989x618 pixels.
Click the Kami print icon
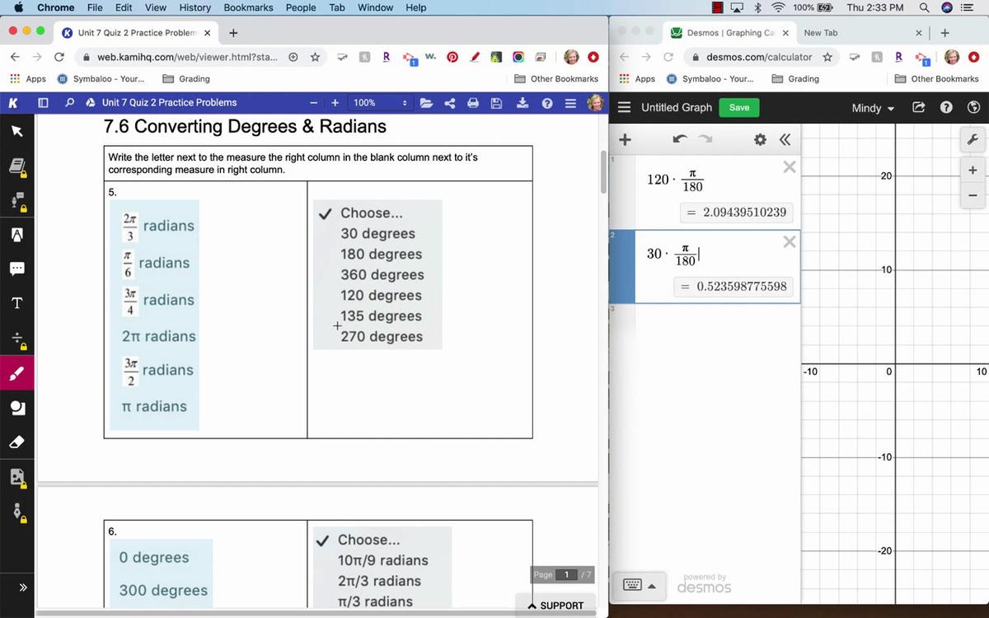[x=473, y=103]
